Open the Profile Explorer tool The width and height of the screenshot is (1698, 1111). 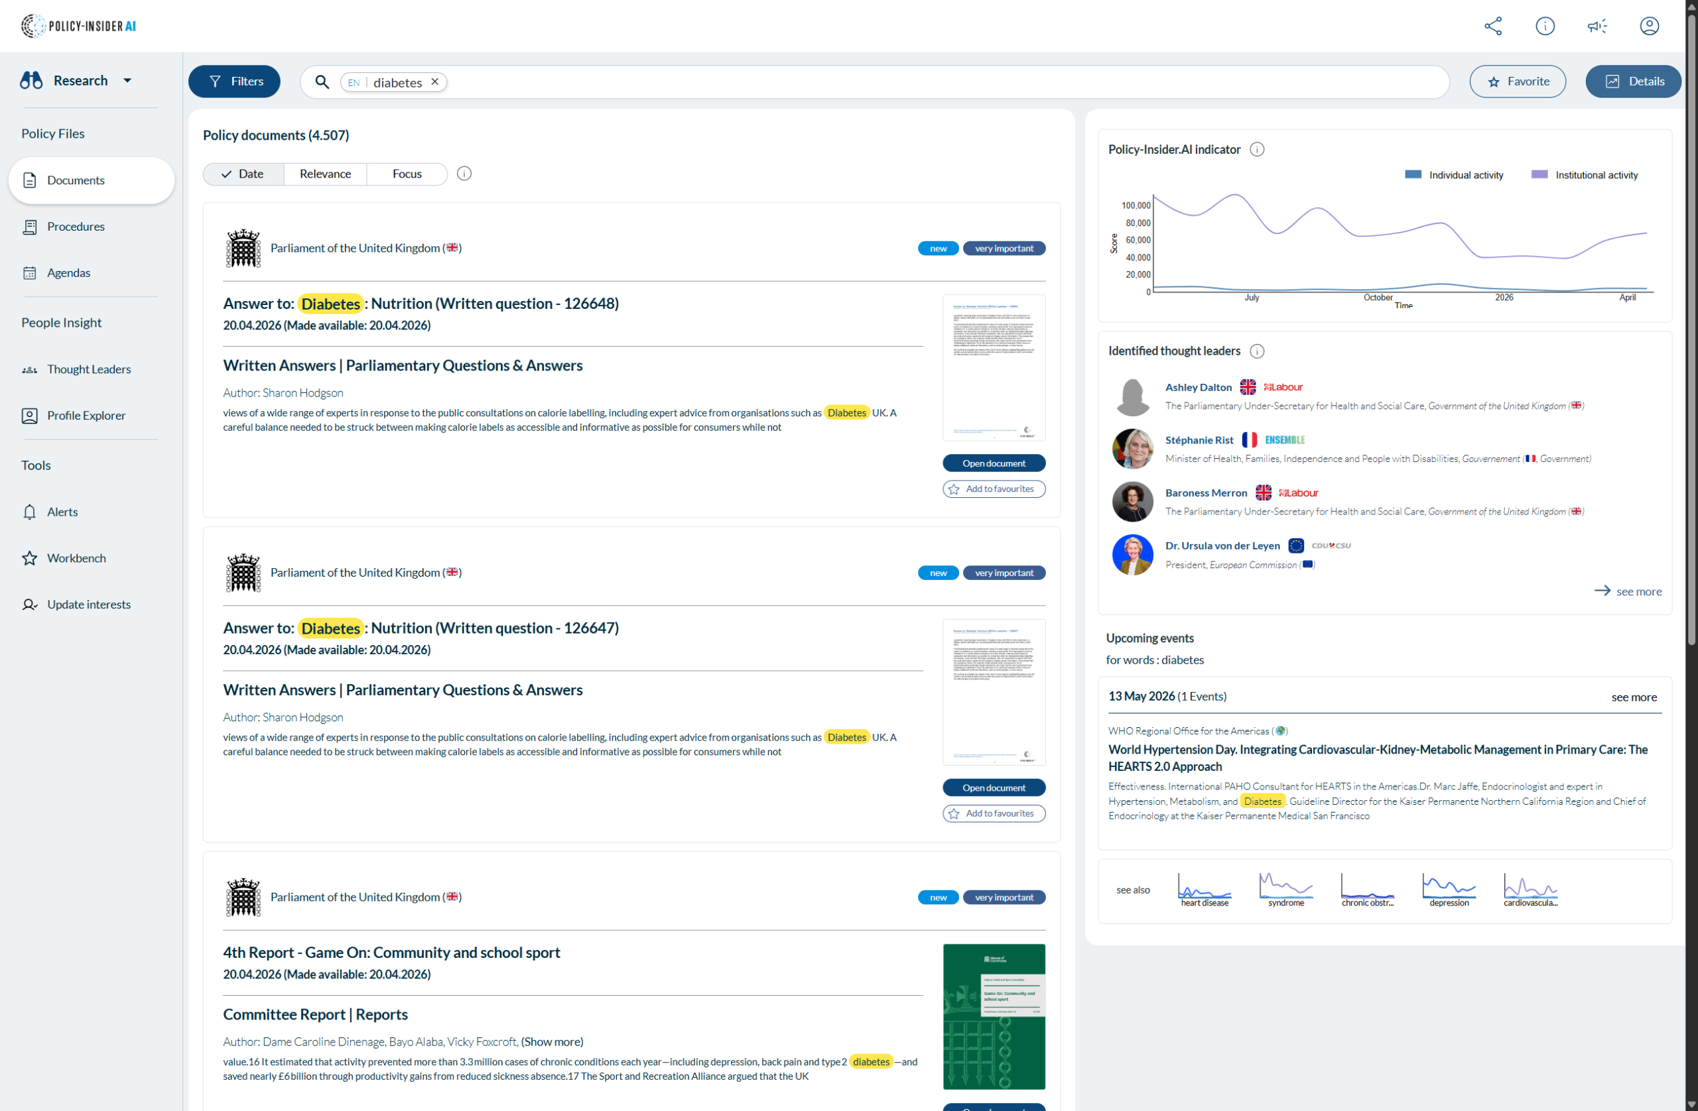point(86,415)
